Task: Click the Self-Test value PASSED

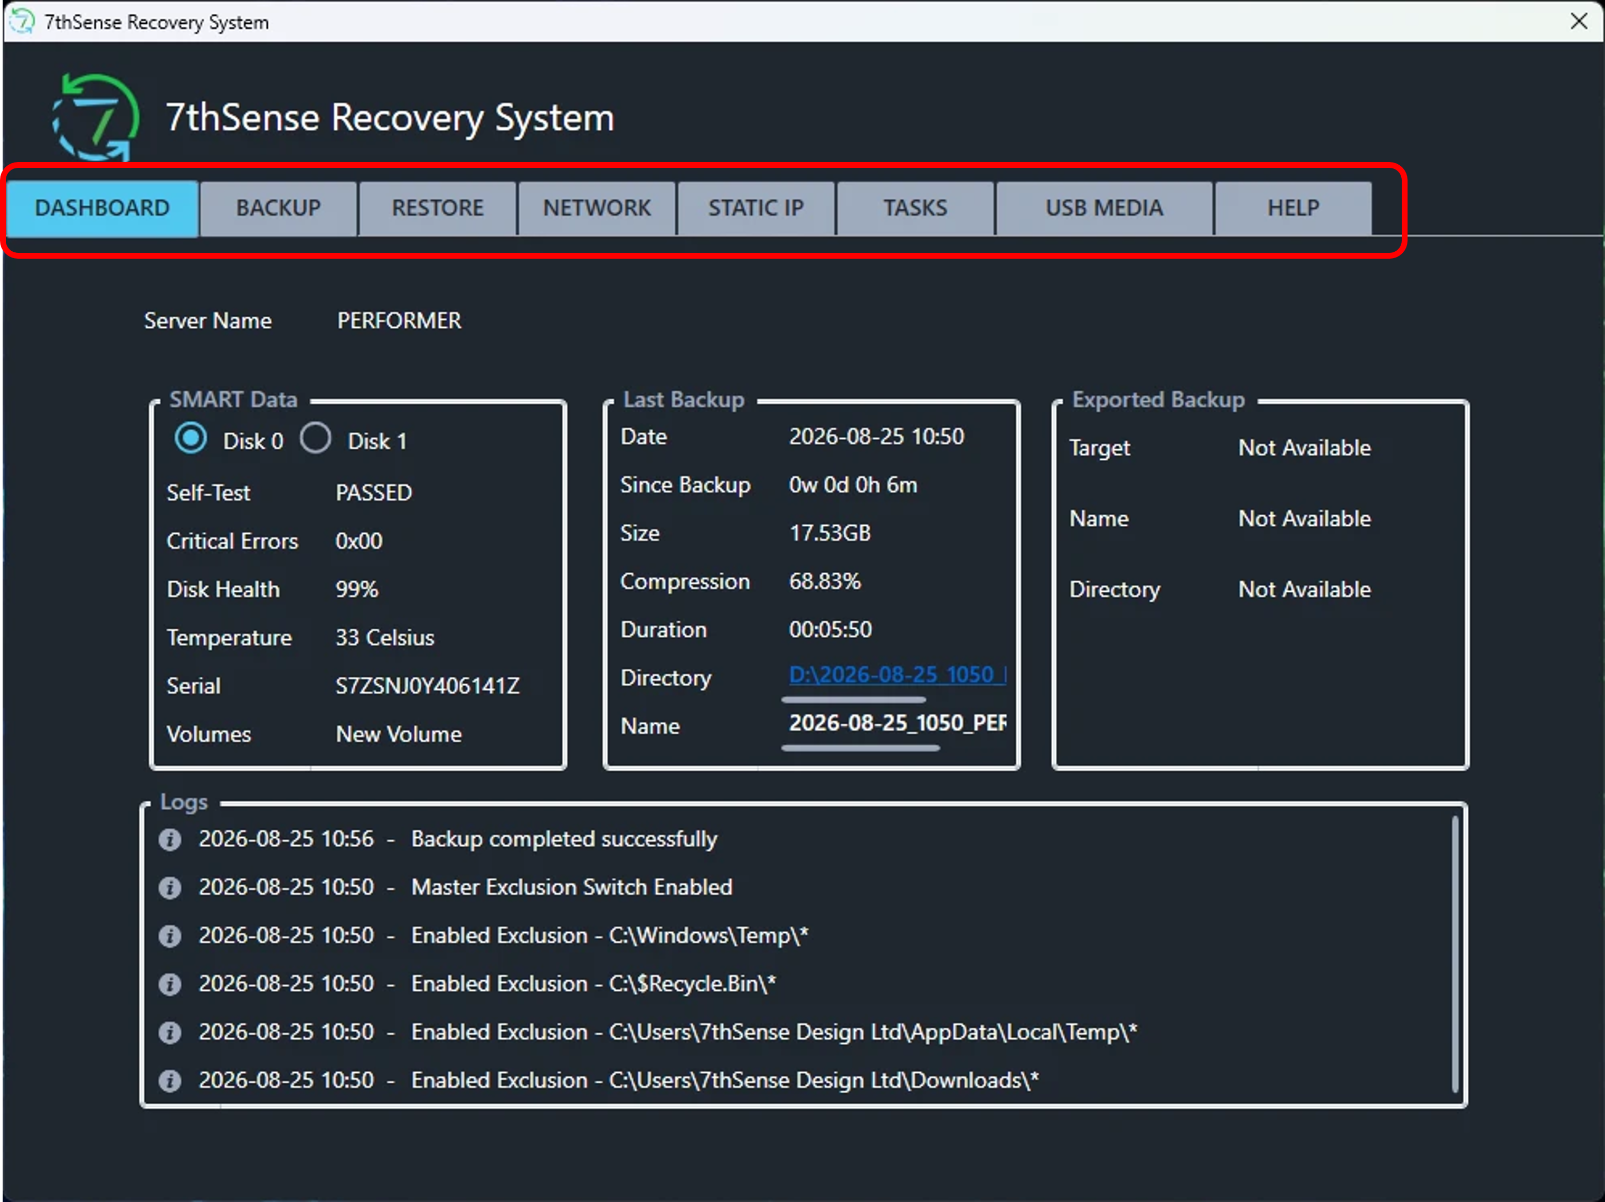Action: [374, 493]
